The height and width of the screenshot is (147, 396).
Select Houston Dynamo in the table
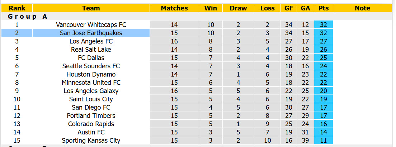pos(91,74)
